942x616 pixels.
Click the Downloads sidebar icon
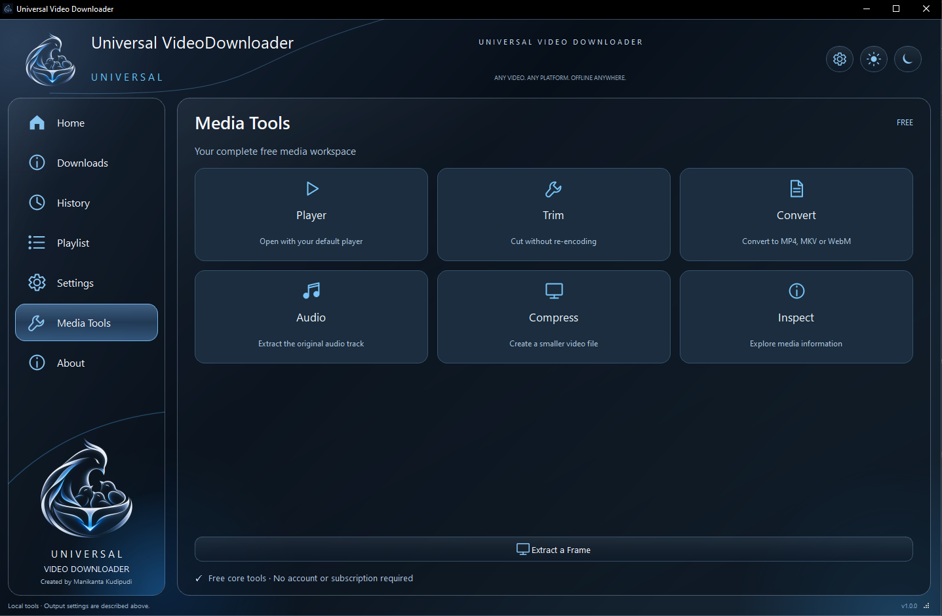37,163
